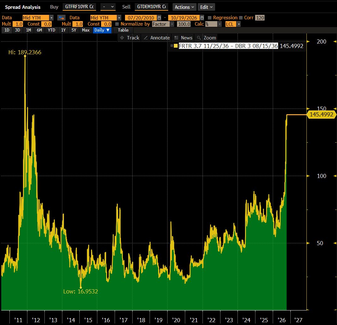This screenshot has width=337, height=325.
Task: Click the normalize value field 100.0
Action: pos(184,24)
